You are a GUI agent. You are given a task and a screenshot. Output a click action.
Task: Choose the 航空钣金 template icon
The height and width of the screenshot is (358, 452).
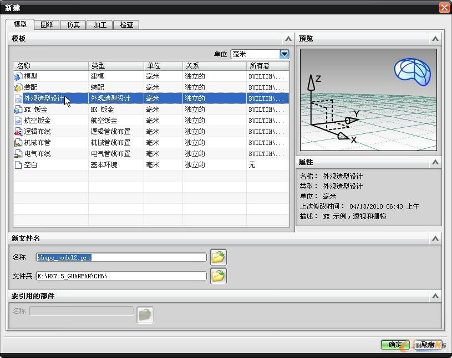(18, 121)
